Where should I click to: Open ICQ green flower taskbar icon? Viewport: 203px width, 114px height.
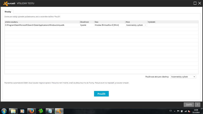click(41, 111)
